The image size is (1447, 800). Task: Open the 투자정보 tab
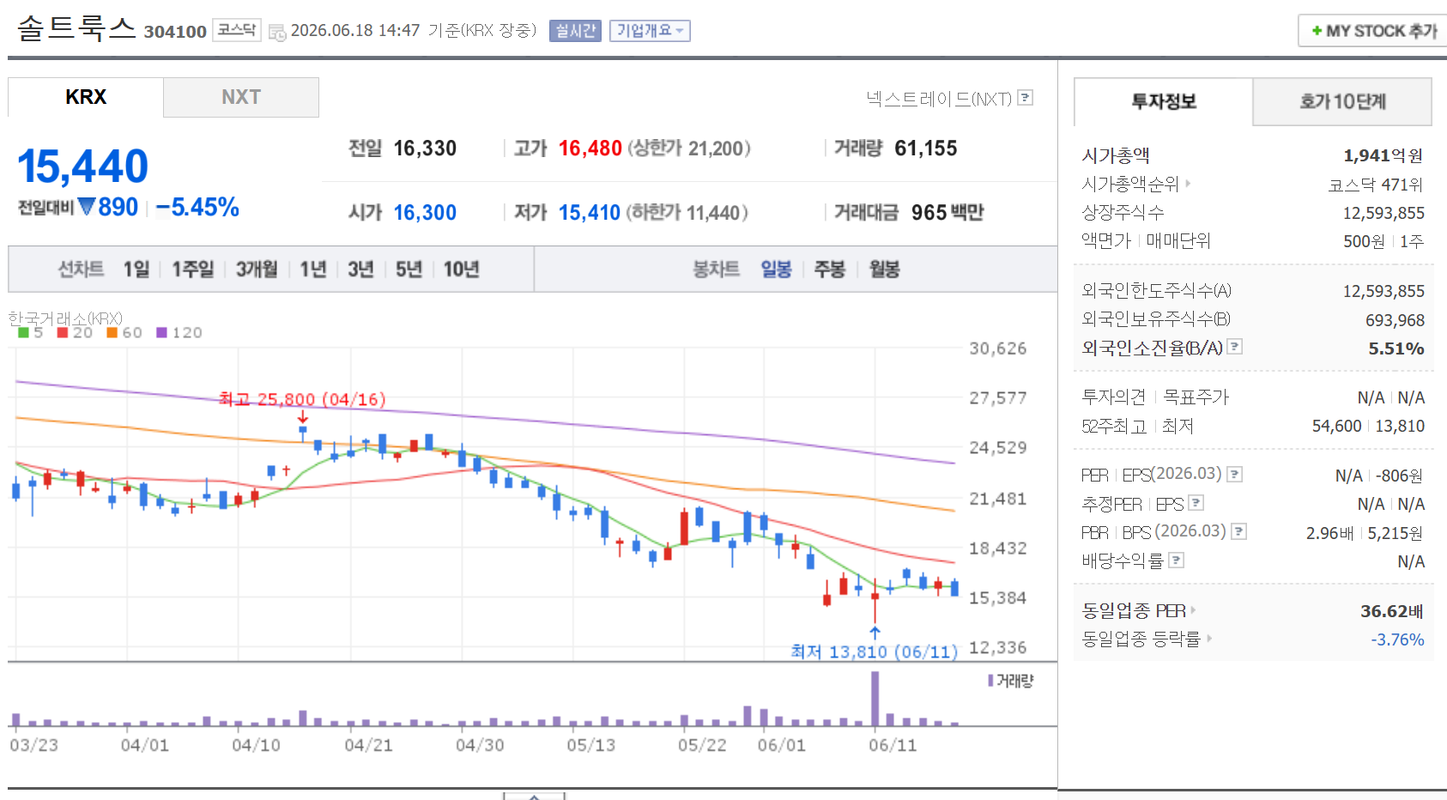click(x=1164, y=101)
